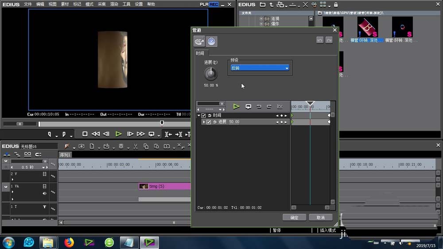Open the 素材 menu in EDIUS menu bar
Viewport: 443px width, 249px height.
[65, 4]
